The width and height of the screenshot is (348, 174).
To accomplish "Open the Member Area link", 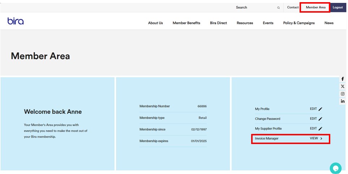I will 315,8.
